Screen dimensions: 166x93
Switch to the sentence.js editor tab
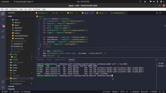[x=42, y=13]
